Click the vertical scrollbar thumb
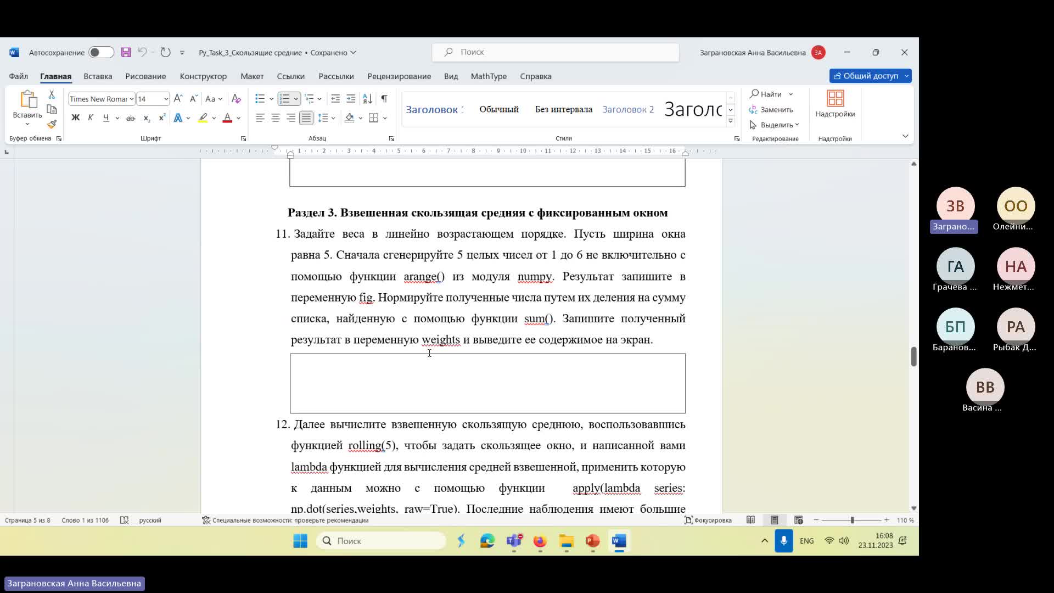 click(x=913, y=356)
